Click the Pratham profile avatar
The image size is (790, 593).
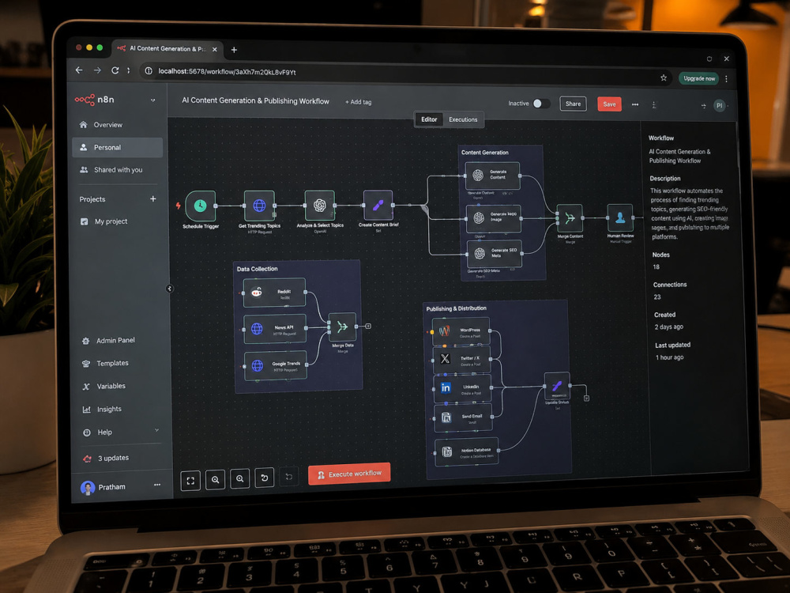point(88,488)
